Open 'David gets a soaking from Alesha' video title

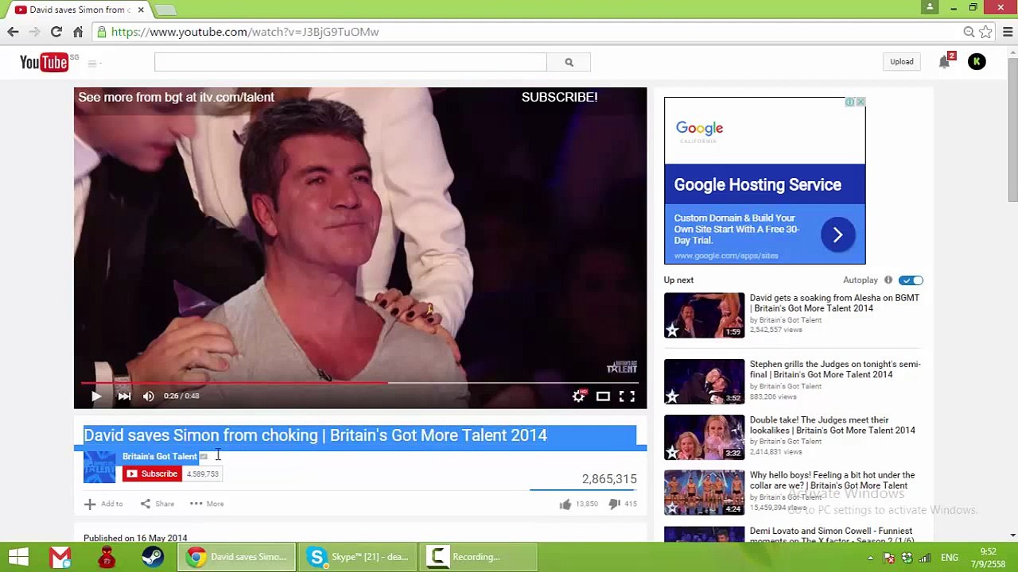[x=834, y=303]
